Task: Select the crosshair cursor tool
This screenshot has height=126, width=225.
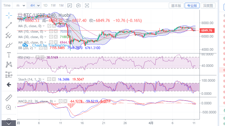Action: click(9, 15)
